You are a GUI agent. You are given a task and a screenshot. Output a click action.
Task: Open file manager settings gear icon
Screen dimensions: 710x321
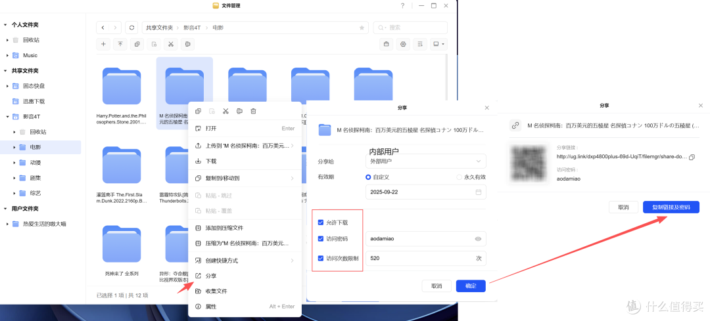coord(403,44)
